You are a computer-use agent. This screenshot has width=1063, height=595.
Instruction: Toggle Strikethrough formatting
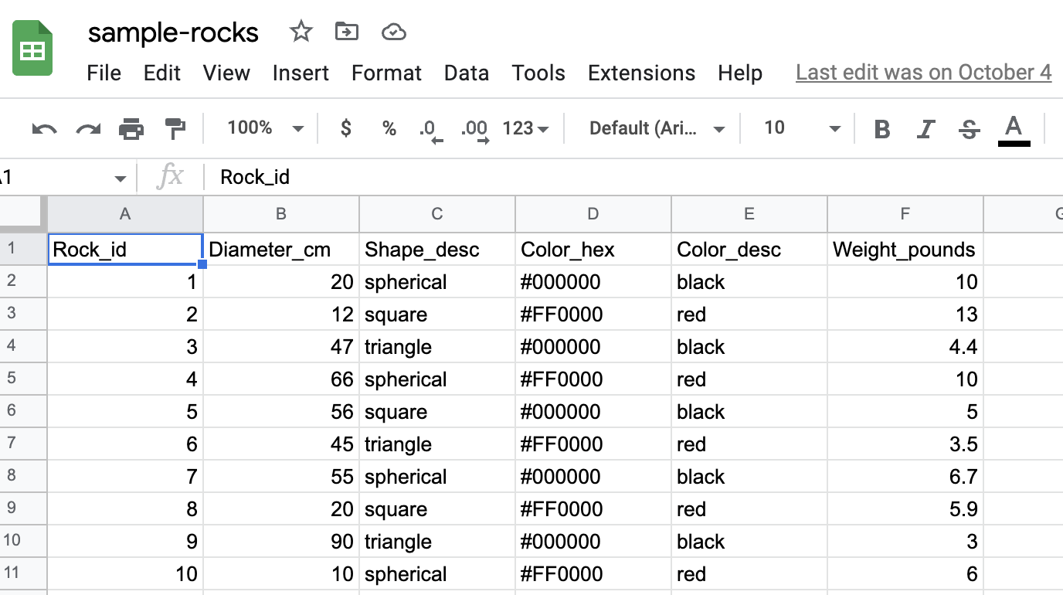click(969, 129)
